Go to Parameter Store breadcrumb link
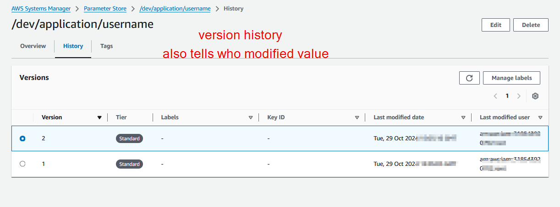This screenshot has height=207, width=560. pos(105,9)
